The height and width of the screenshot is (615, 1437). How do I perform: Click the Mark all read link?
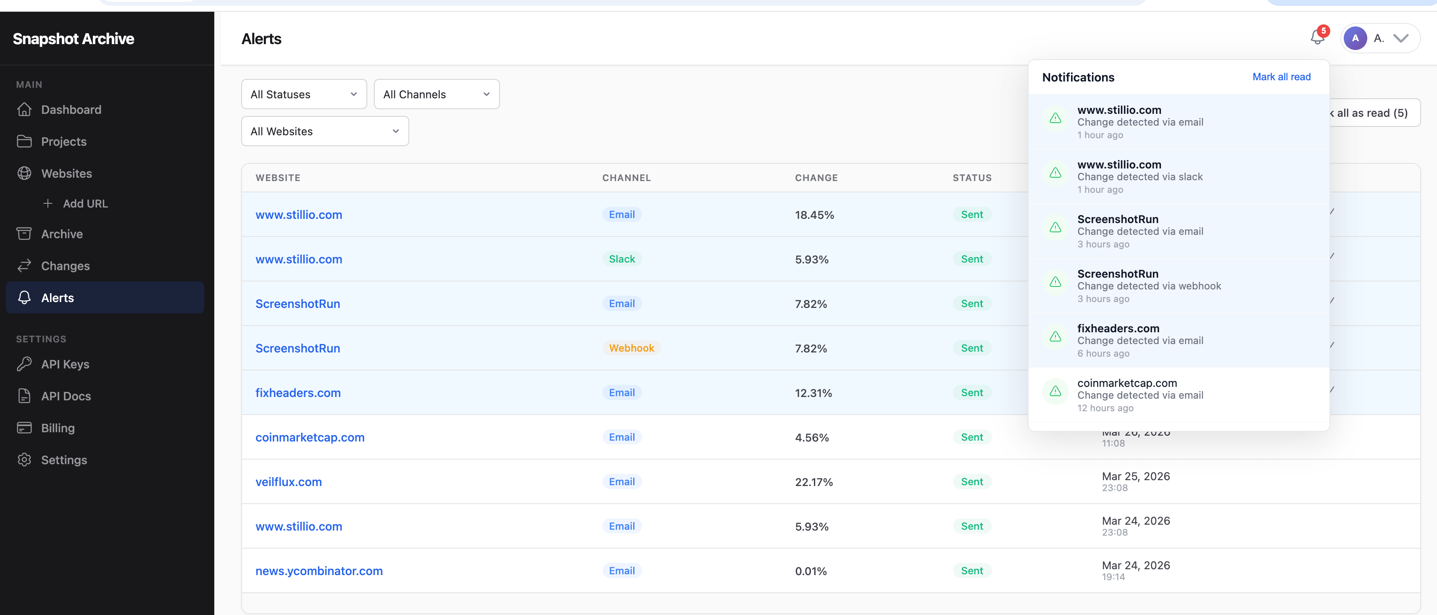click(x=1282, y=77)
